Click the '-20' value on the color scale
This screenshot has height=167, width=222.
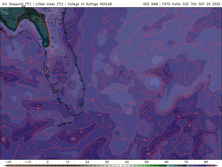pos(8,162)
